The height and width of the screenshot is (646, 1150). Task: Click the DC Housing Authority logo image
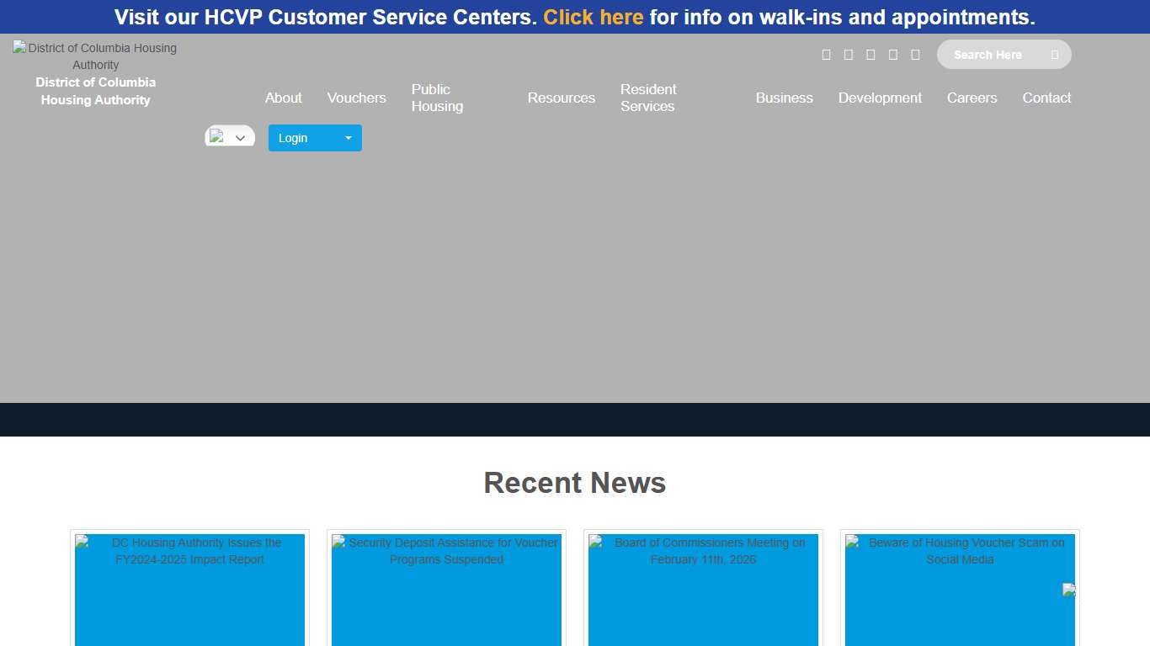(95, 56)
